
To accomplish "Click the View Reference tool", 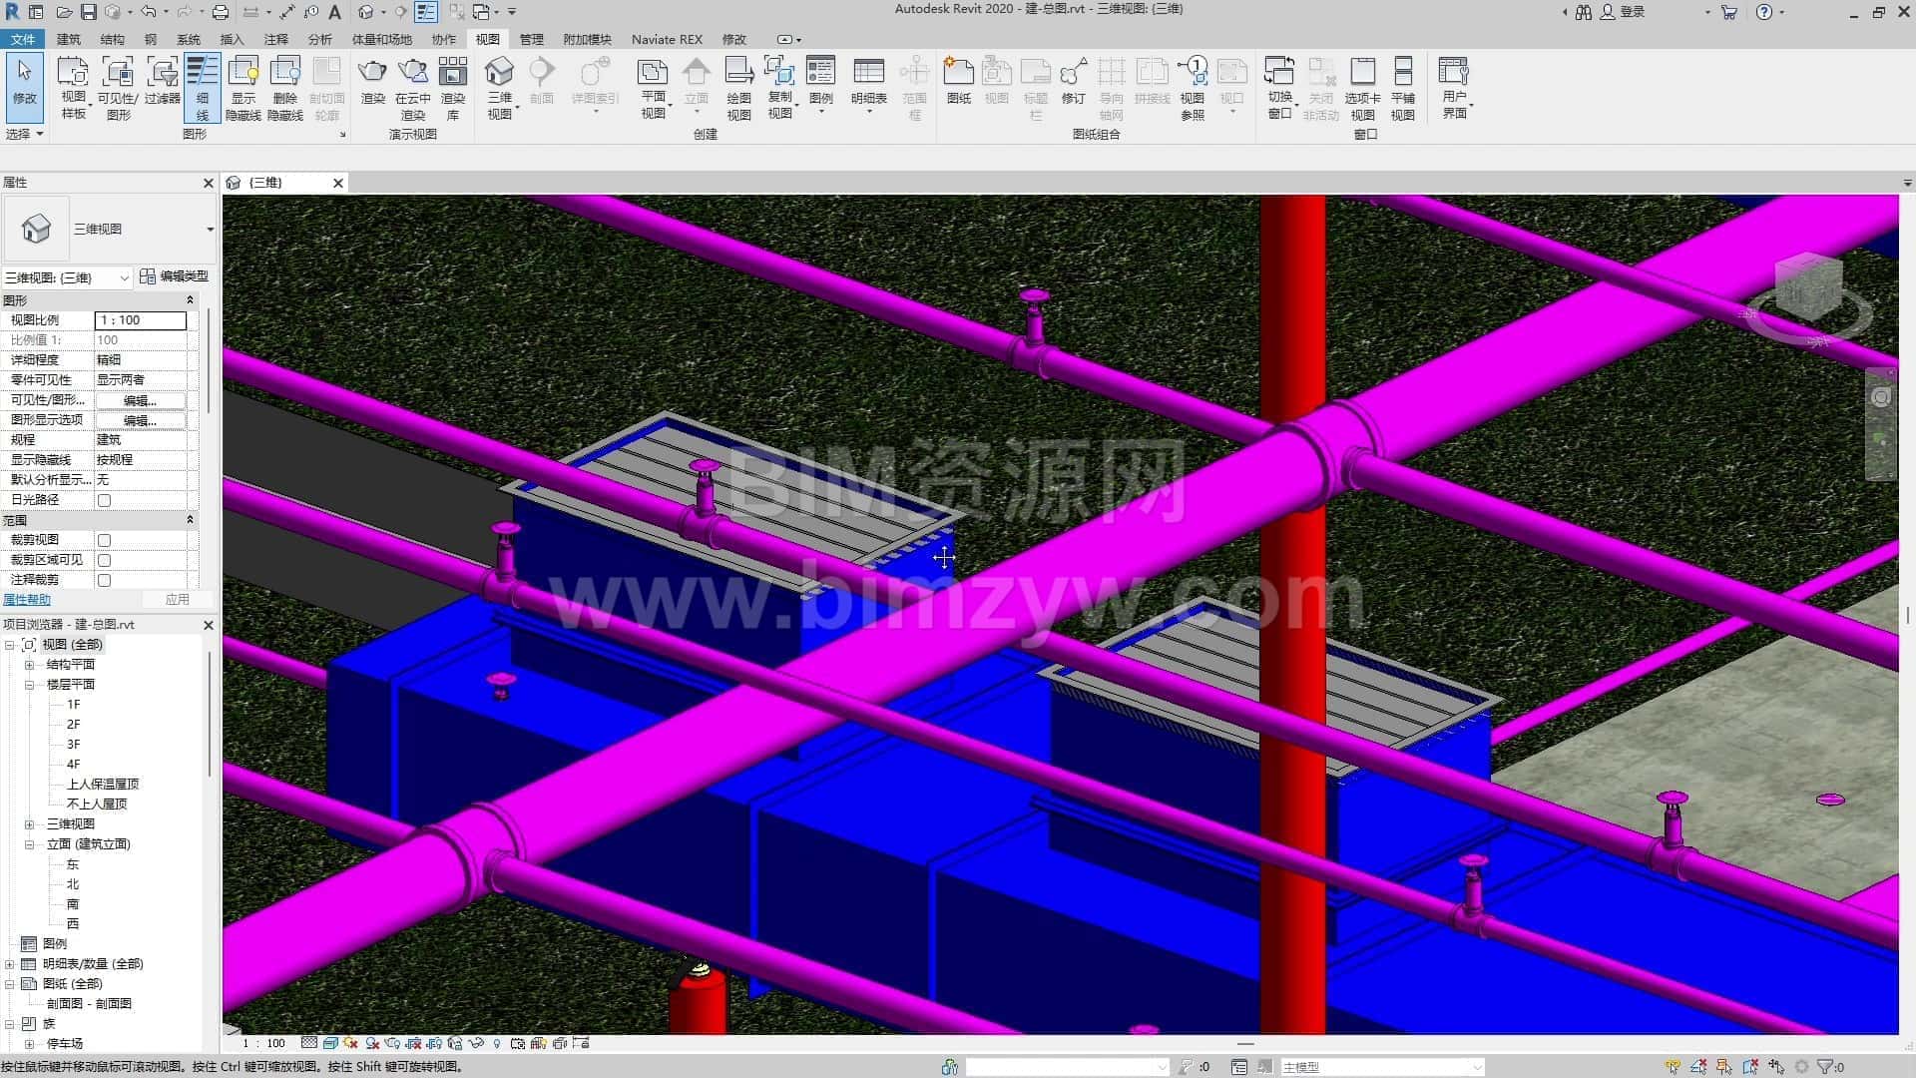I will click(x=1193, y=88).
